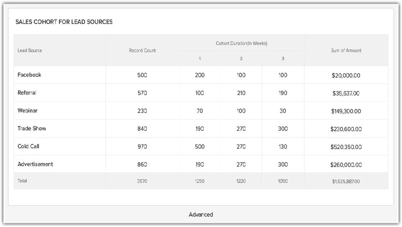Click the Cohort Duration(In Weeks) header
This screenshot has width=402, height=227.
pos(241,43)
